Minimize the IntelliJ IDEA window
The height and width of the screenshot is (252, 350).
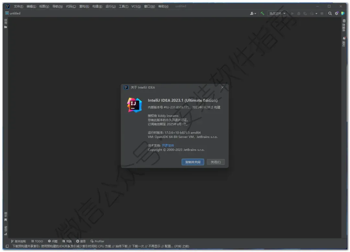317,6
